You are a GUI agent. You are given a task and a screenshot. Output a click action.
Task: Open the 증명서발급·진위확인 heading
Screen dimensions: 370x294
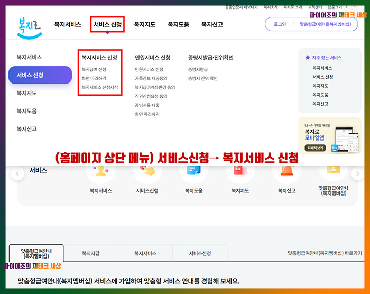click(211, 58)
